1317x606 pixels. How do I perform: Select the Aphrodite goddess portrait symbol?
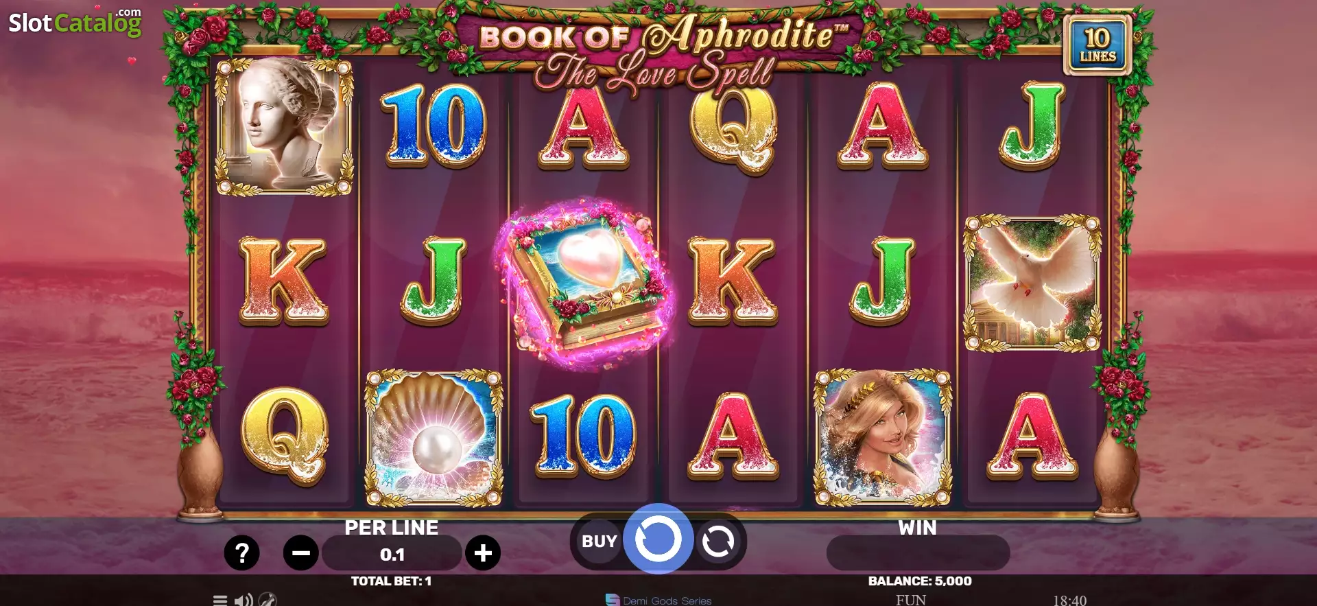tap(882, 438)
